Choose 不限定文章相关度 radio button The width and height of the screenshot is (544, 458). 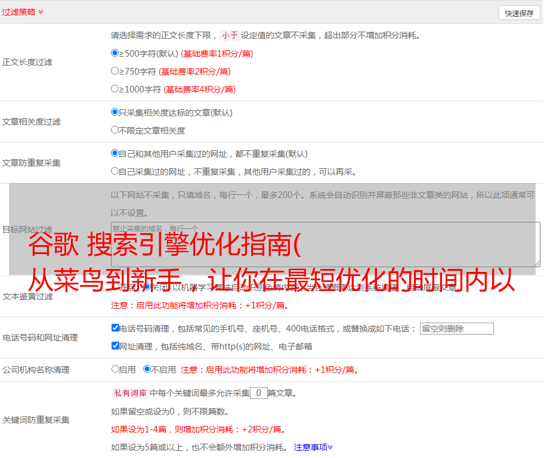(115, 130)
